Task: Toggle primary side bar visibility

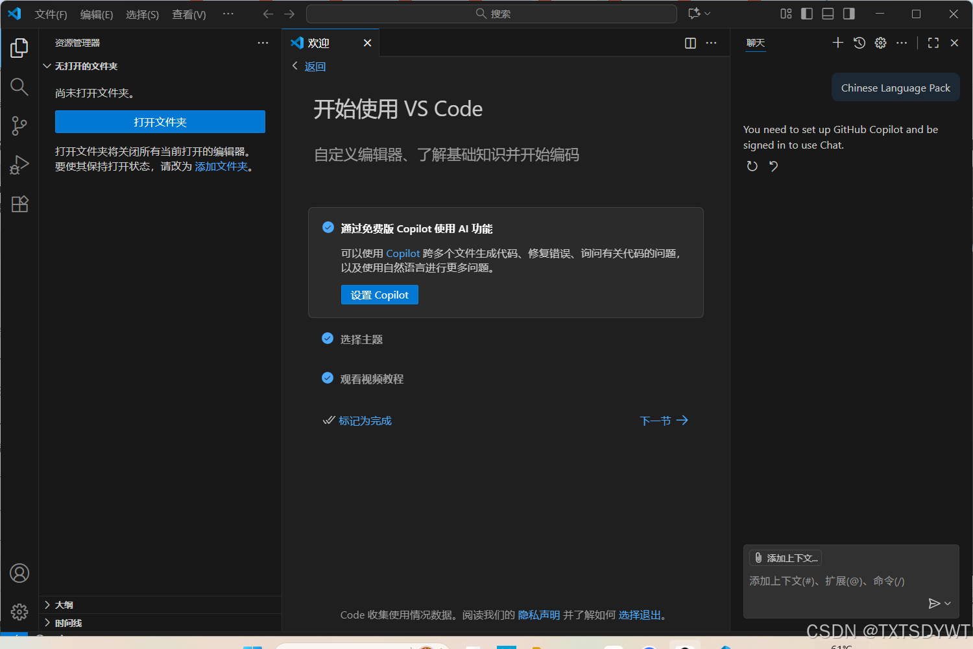Action: point(807,14)
